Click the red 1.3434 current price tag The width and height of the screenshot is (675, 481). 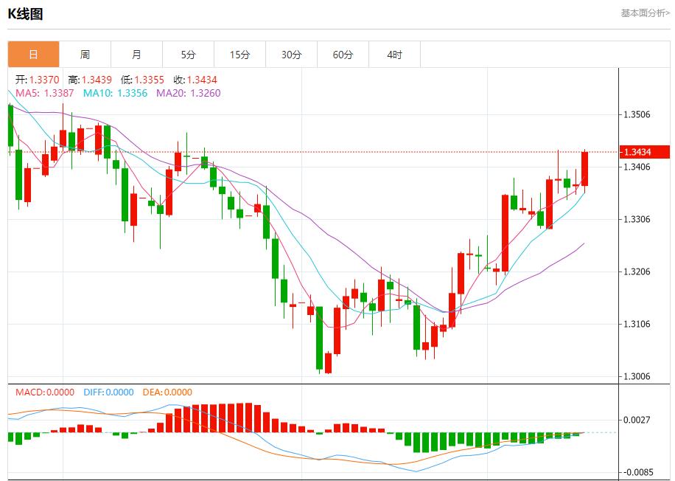click(x=645, y=152)
